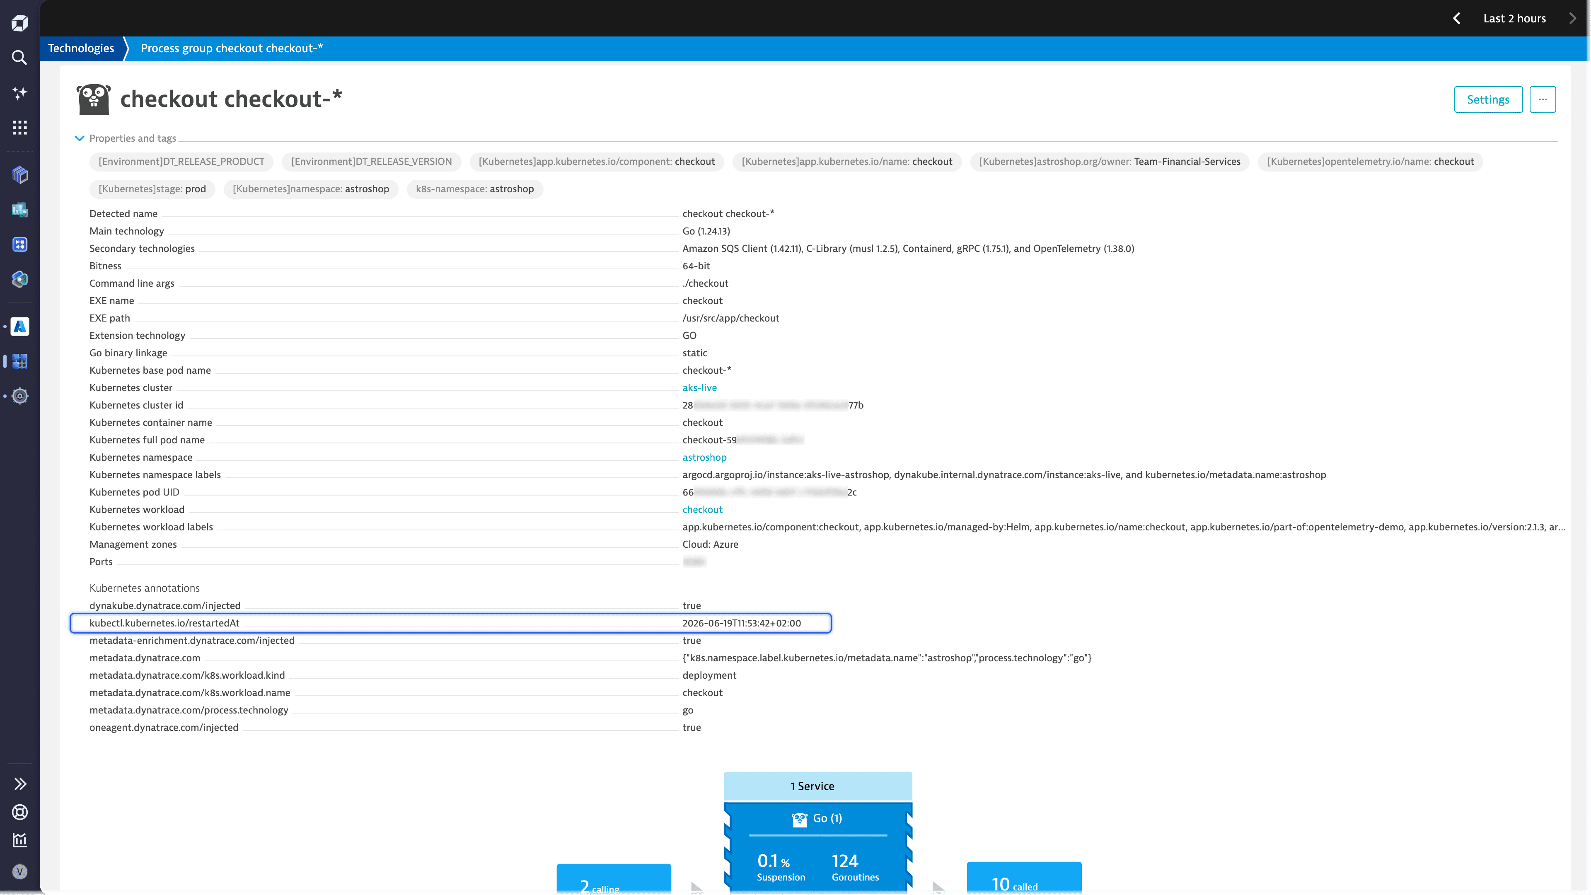The height and width of the screenshot is (895, 1591).
Task: Open the Last 2 hours timeframe selector
Action: 1514,19
